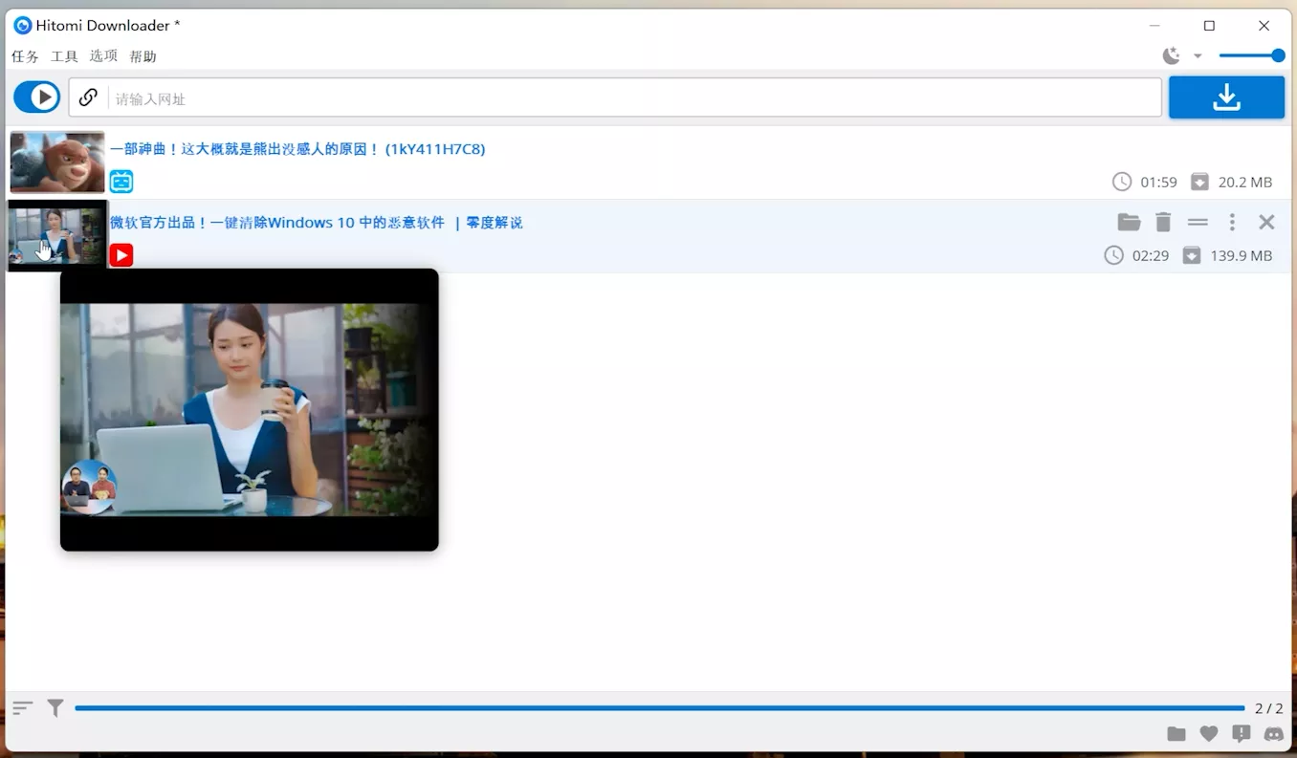Click the link icon beside URL field
This screenshot has width=1297, height=758.
(88, 97)
